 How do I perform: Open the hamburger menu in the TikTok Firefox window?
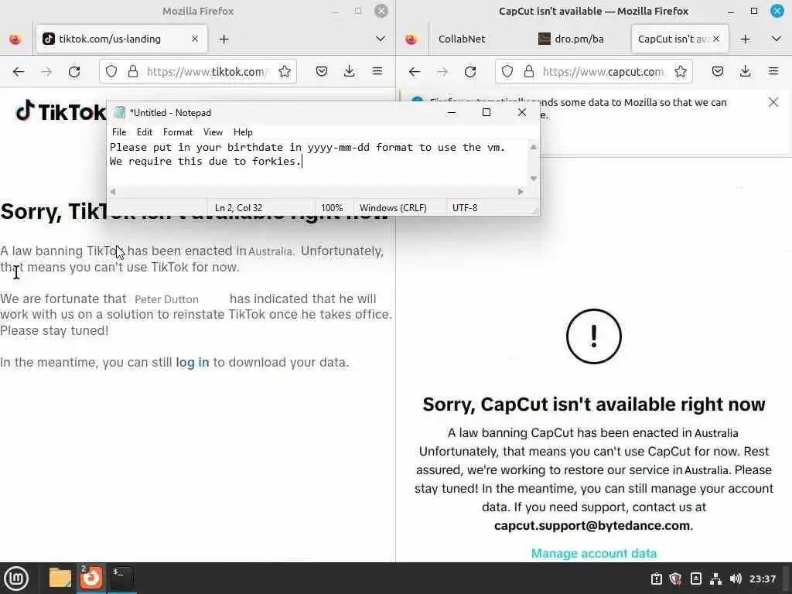[377, 72]
